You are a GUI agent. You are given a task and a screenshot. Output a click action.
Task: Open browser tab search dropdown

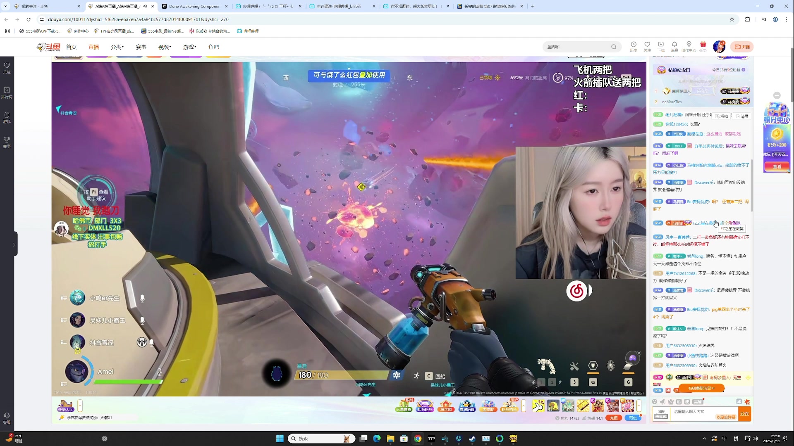coord(5,6)
